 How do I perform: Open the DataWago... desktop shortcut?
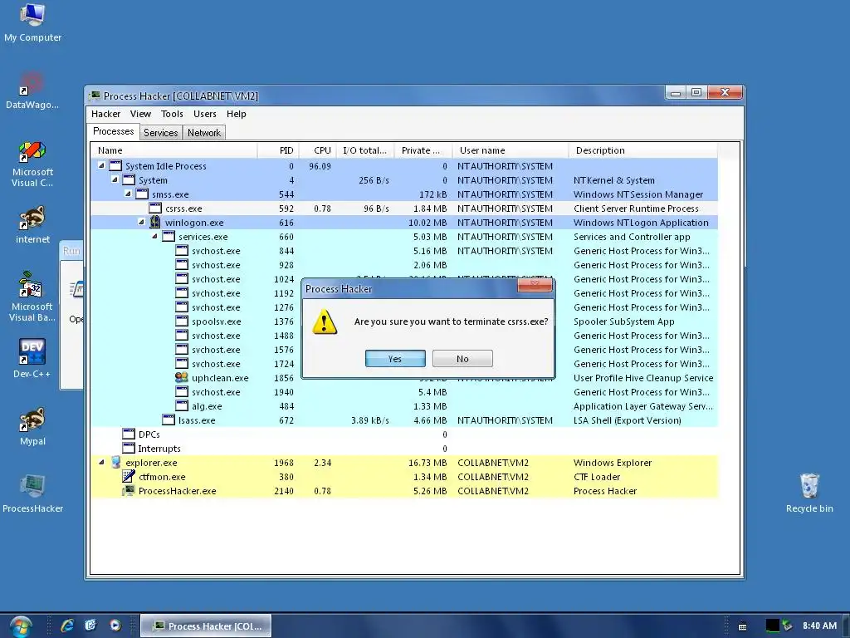[32, 90]
